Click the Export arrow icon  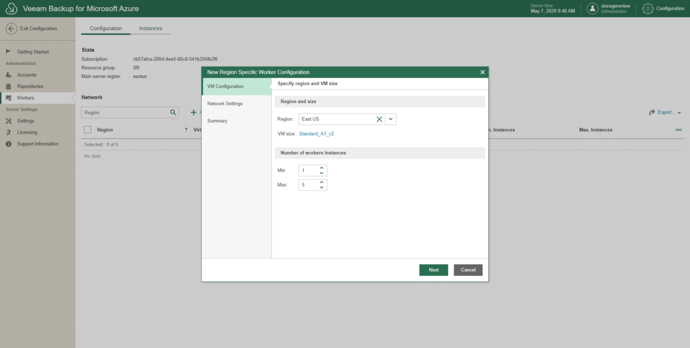tap(652, 113)
